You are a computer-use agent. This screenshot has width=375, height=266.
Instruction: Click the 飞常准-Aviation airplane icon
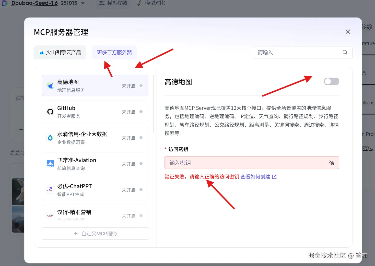coord(50,164)
